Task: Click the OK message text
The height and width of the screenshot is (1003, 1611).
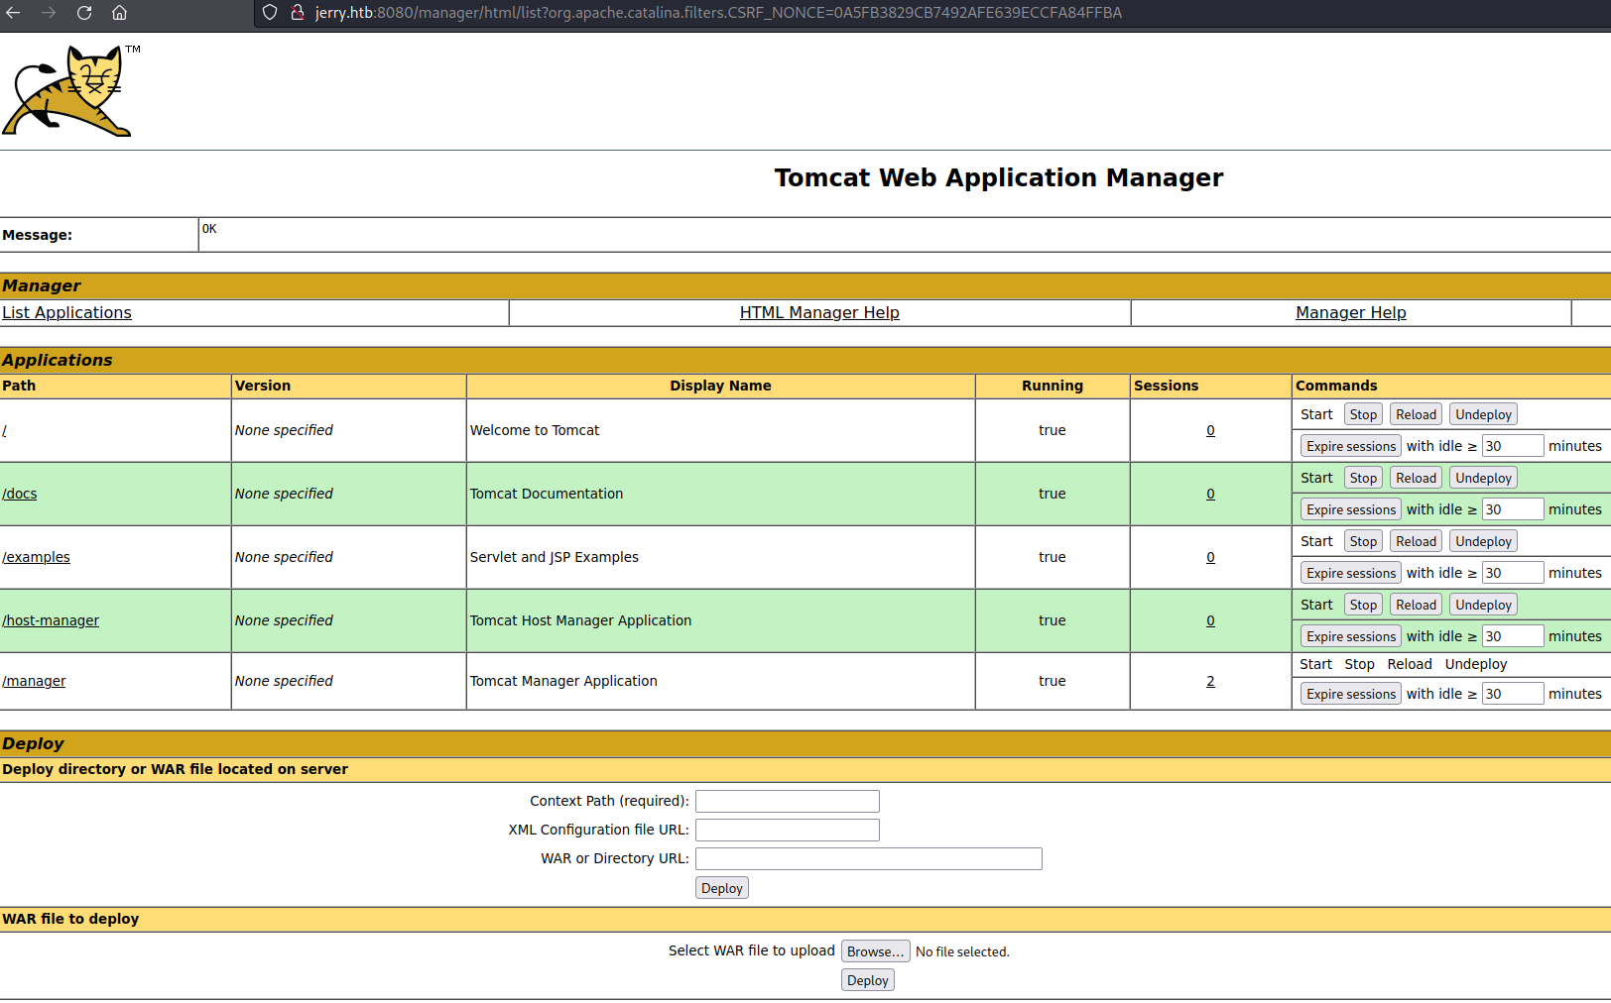Action: 209,229
